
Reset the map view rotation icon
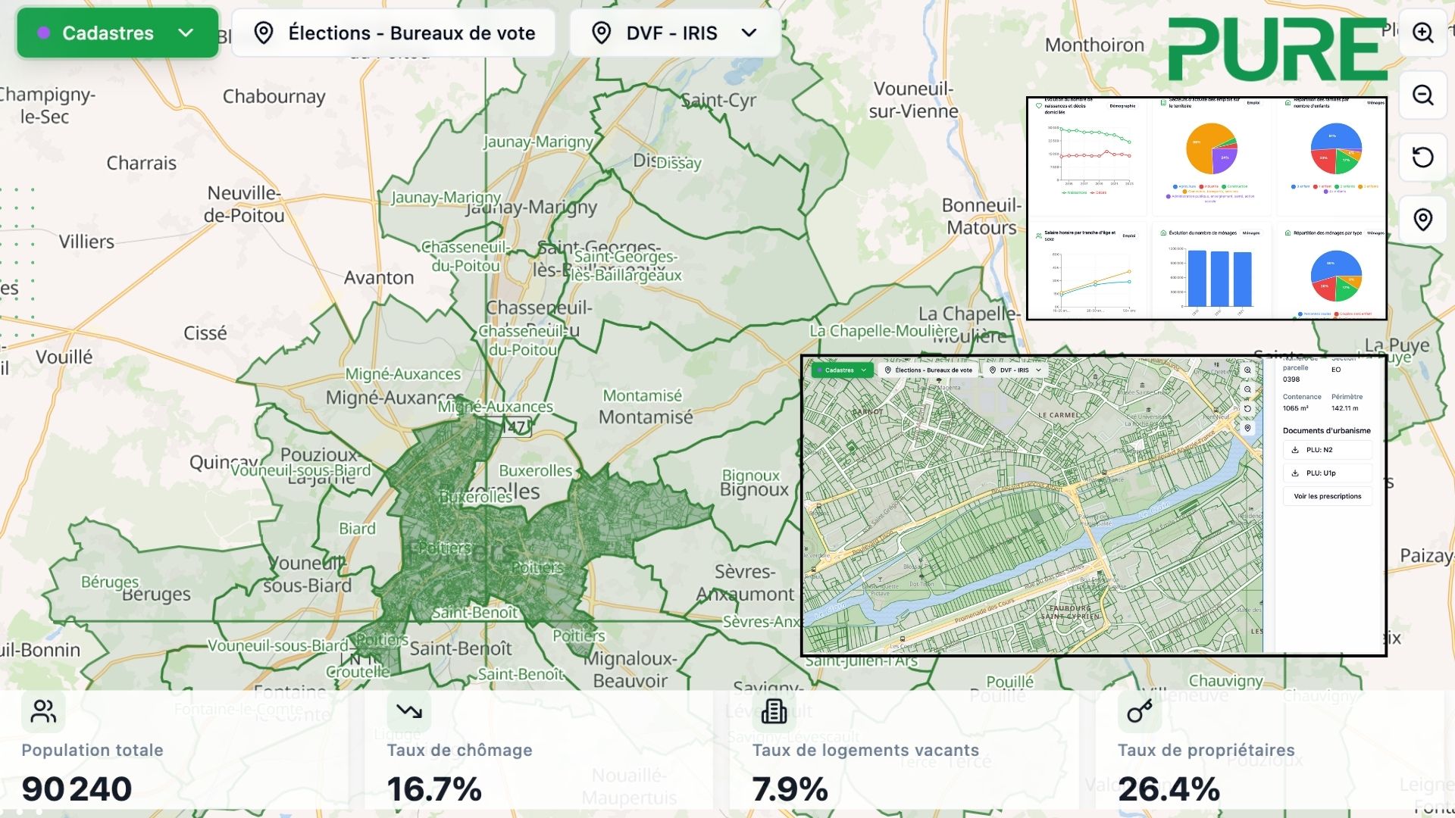[x=1422, y=158]
